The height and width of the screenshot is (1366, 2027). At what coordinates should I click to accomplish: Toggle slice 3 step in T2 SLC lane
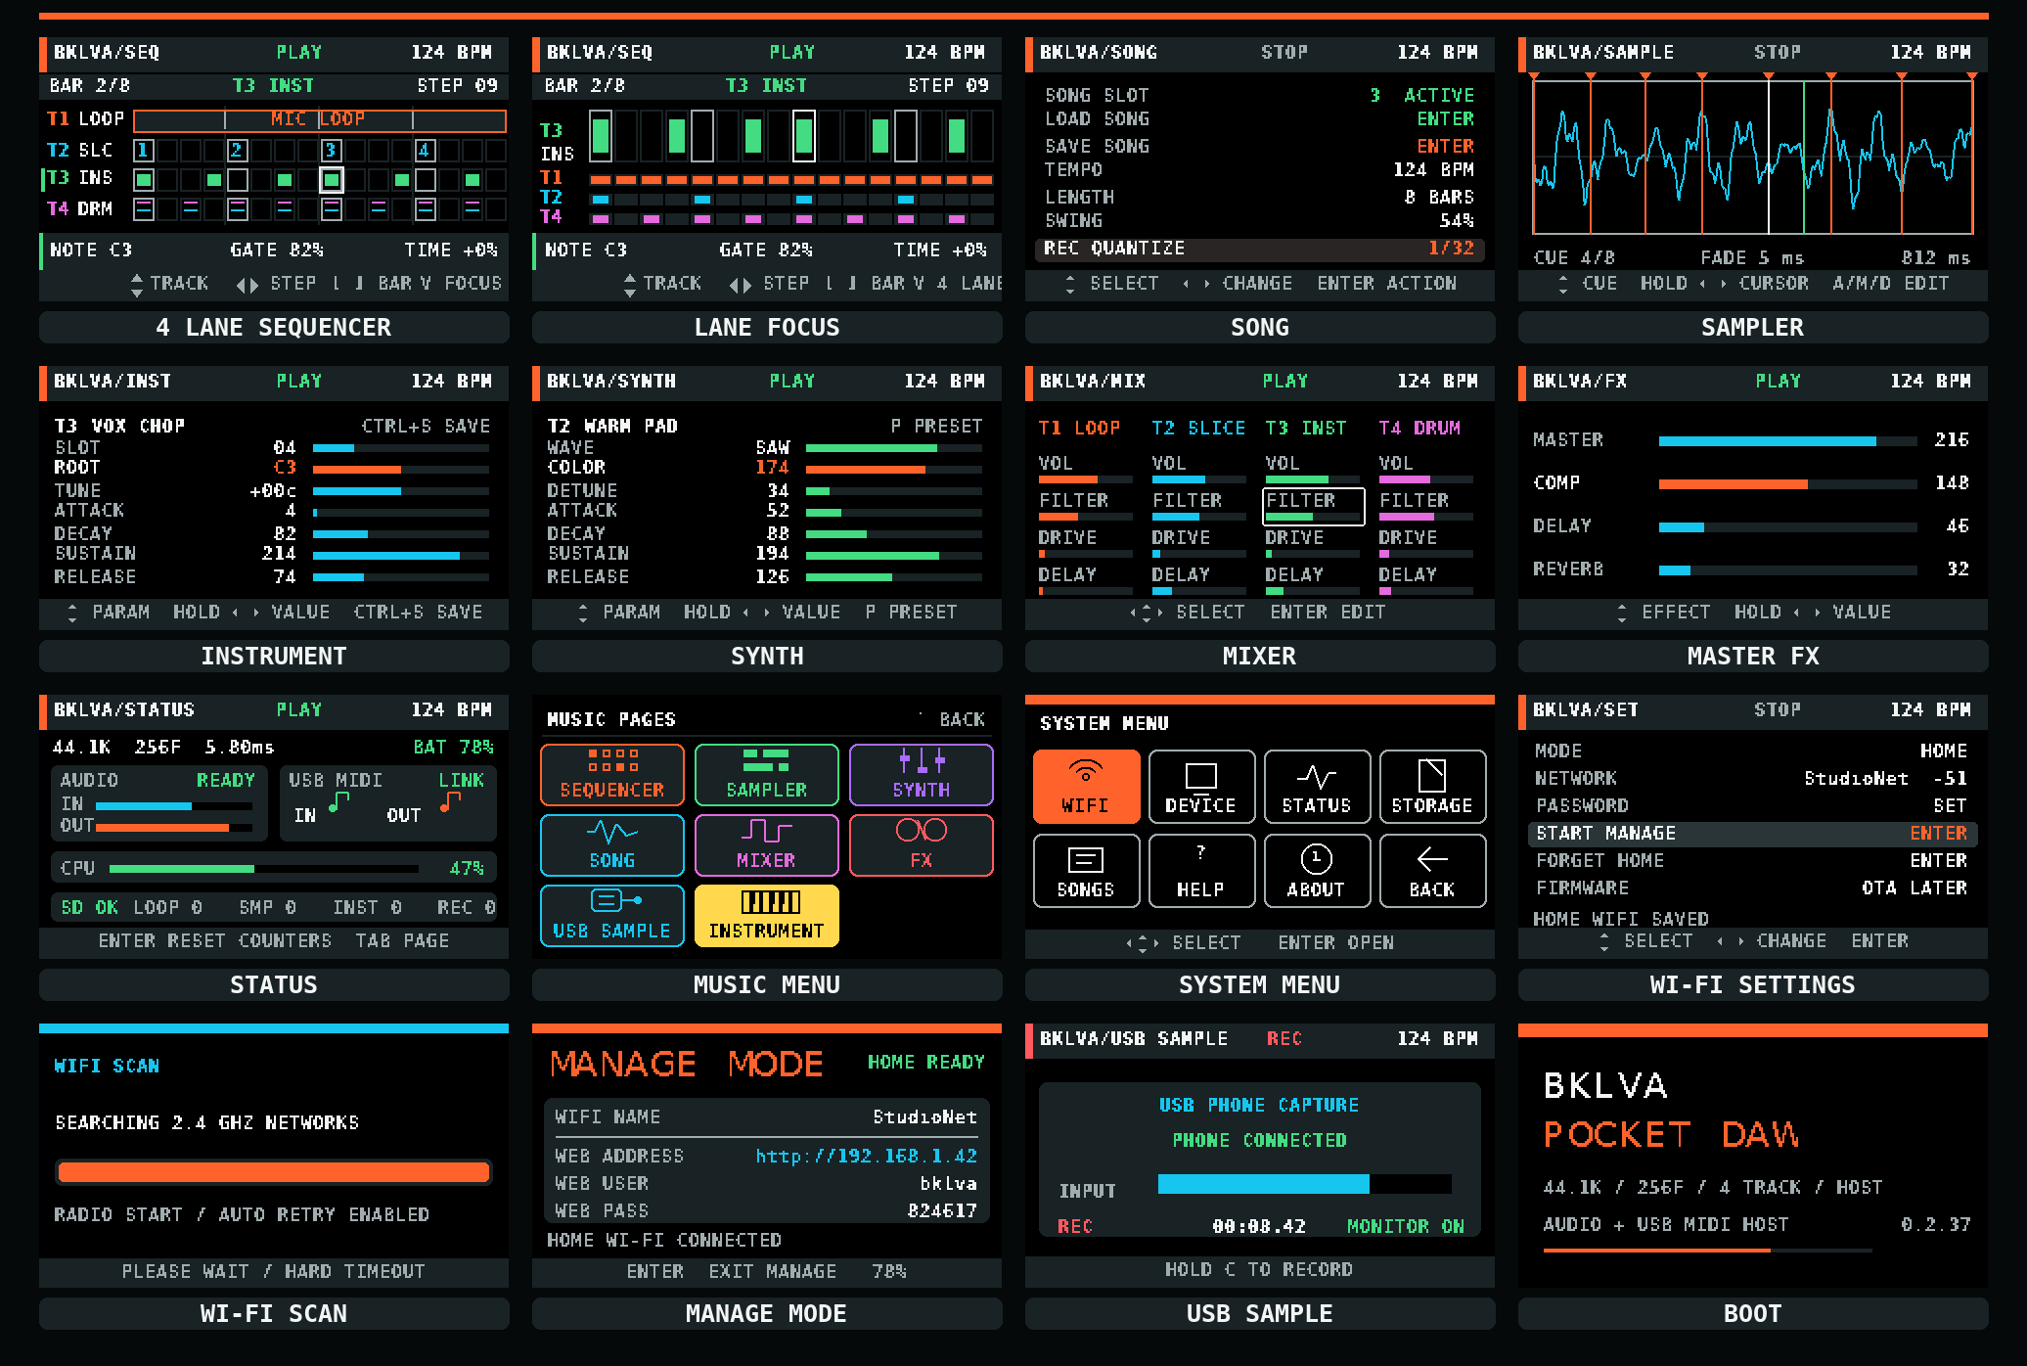pos(331,151)
